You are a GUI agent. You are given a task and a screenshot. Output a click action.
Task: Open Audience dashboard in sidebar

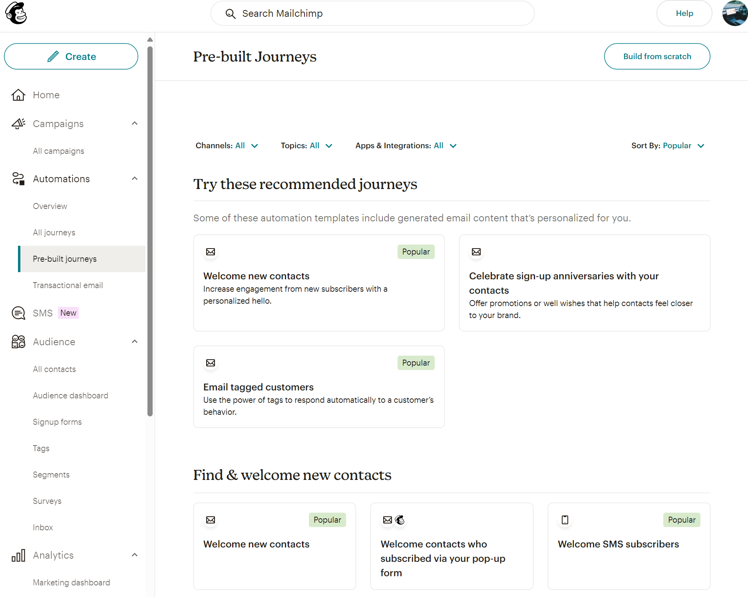point(70,396)
